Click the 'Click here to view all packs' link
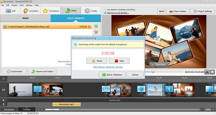 click(118, 13)
